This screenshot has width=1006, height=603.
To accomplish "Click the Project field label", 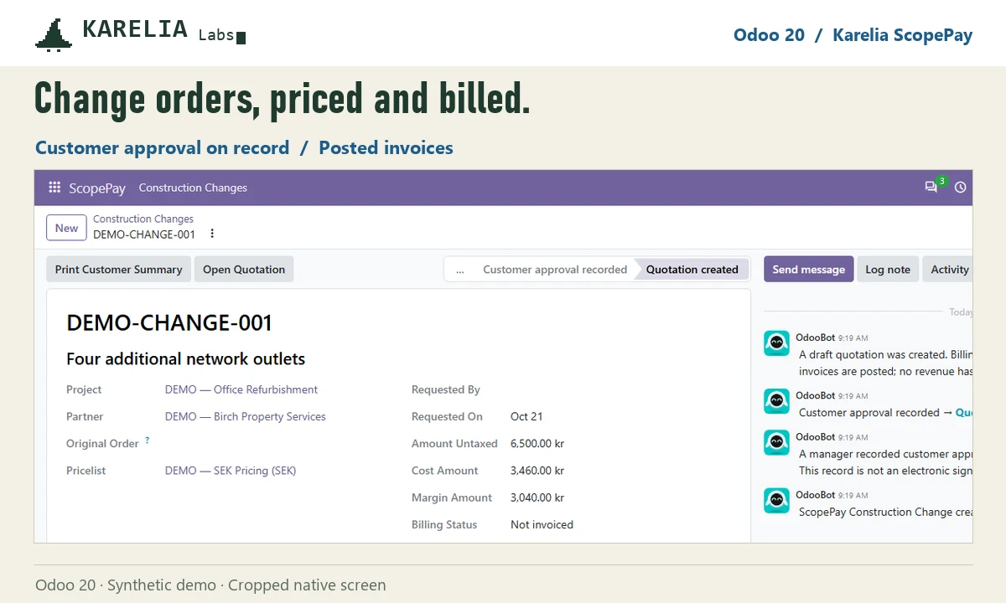I will (84, 389).
